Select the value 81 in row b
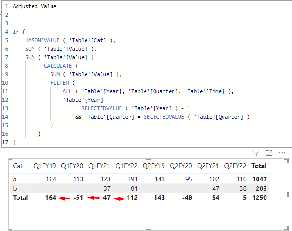 [x=134, y=188]
